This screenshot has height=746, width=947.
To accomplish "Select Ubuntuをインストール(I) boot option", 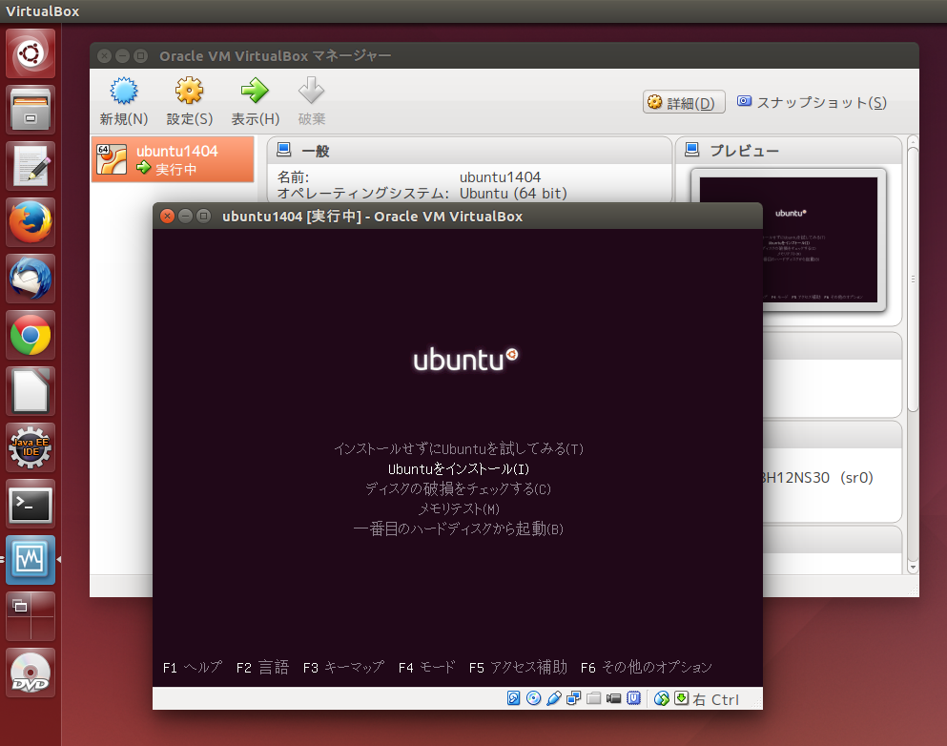I will point(459,468).
